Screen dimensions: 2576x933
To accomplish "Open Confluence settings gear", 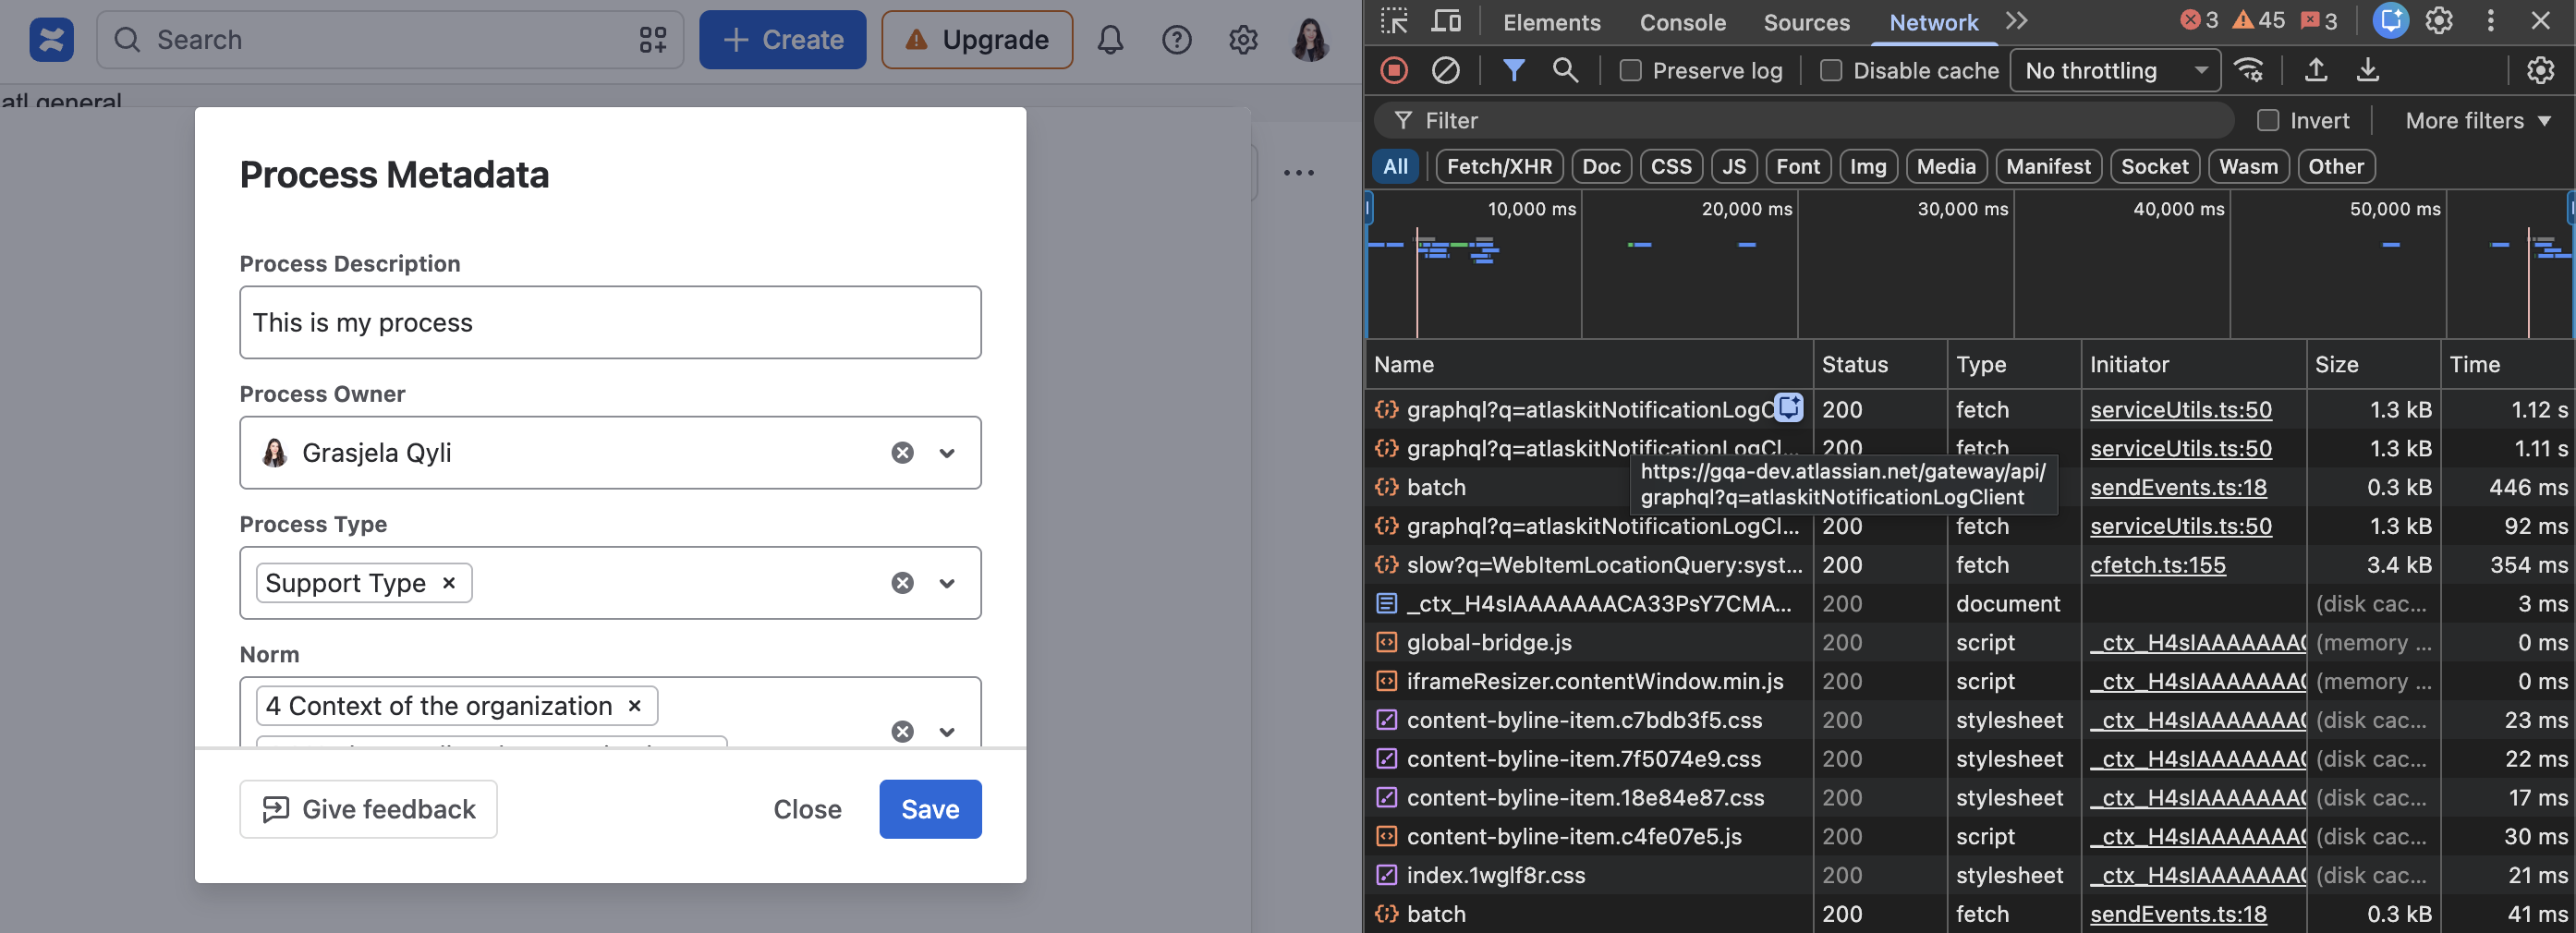I will pos(1243,40).
